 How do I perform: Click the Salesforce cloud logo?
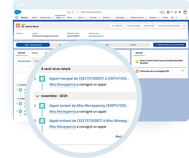click(18, 12)
